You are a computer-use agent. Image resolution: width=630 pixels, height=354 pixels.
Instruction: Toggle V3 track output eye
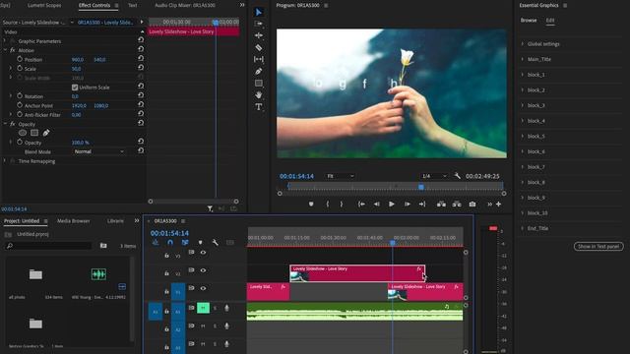tap(203, 253)
